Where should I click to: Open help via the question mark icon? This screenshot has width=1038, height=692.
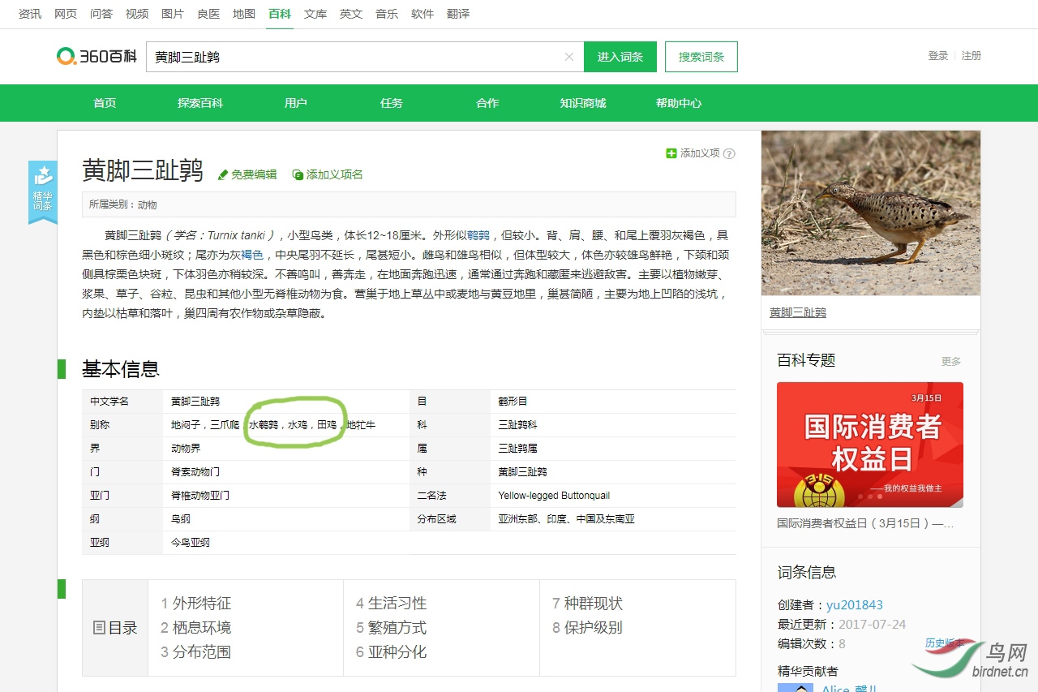(x=729, y=153)
